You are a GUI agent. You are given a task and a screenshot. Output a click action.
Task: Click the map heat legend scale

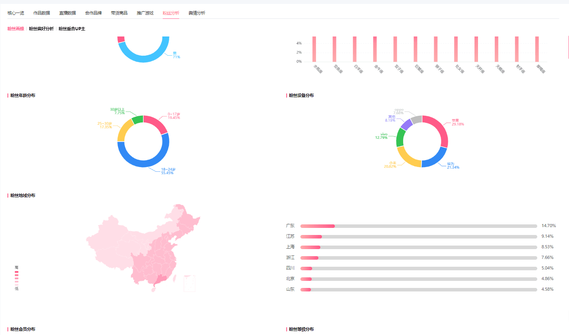pyautogui.click(x=16, y=278)
